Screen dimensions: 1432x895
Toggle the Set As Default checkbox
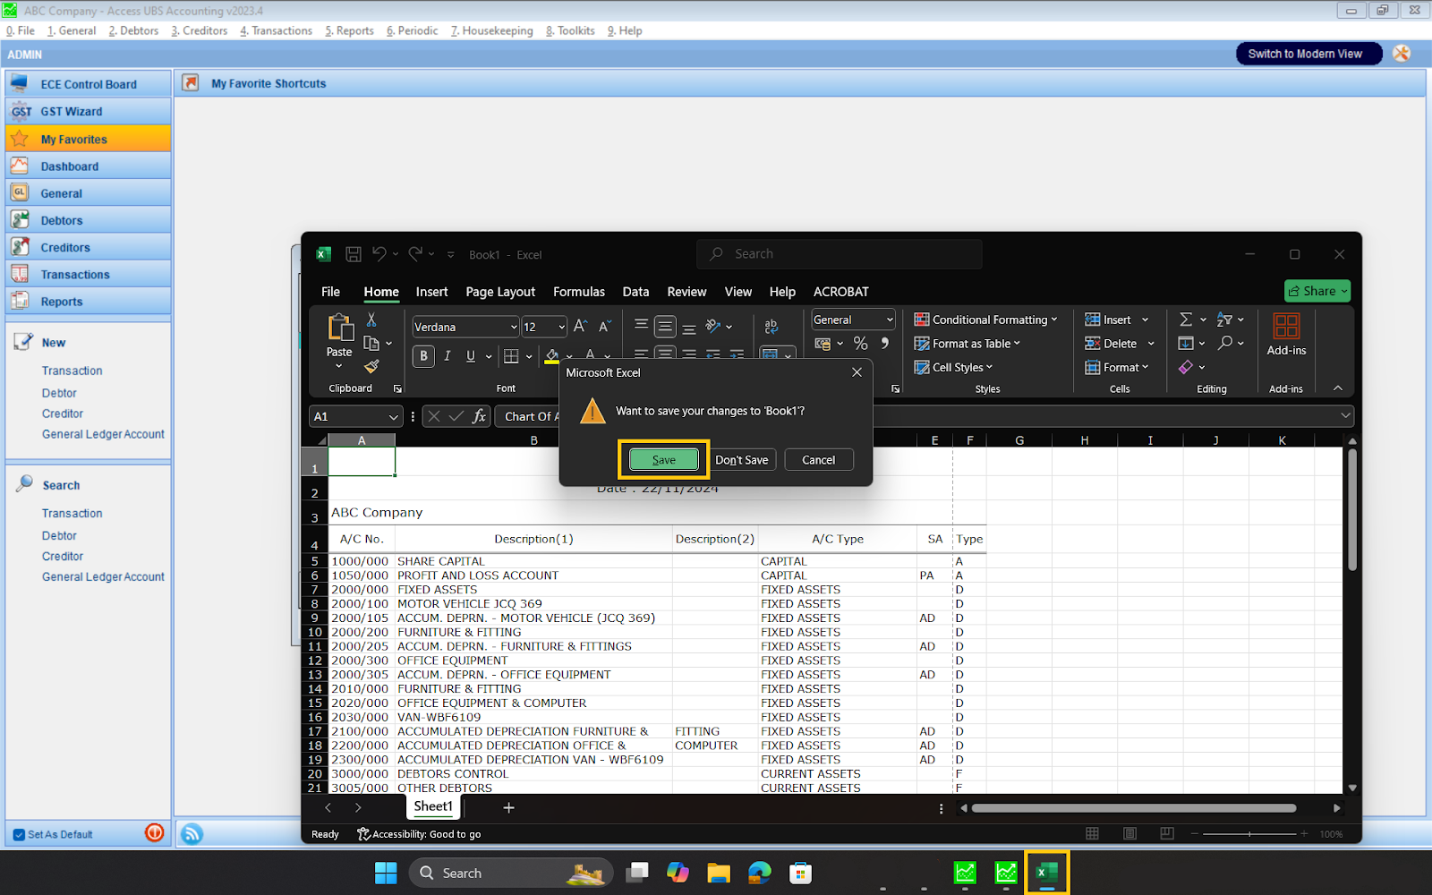pos(19,835)
